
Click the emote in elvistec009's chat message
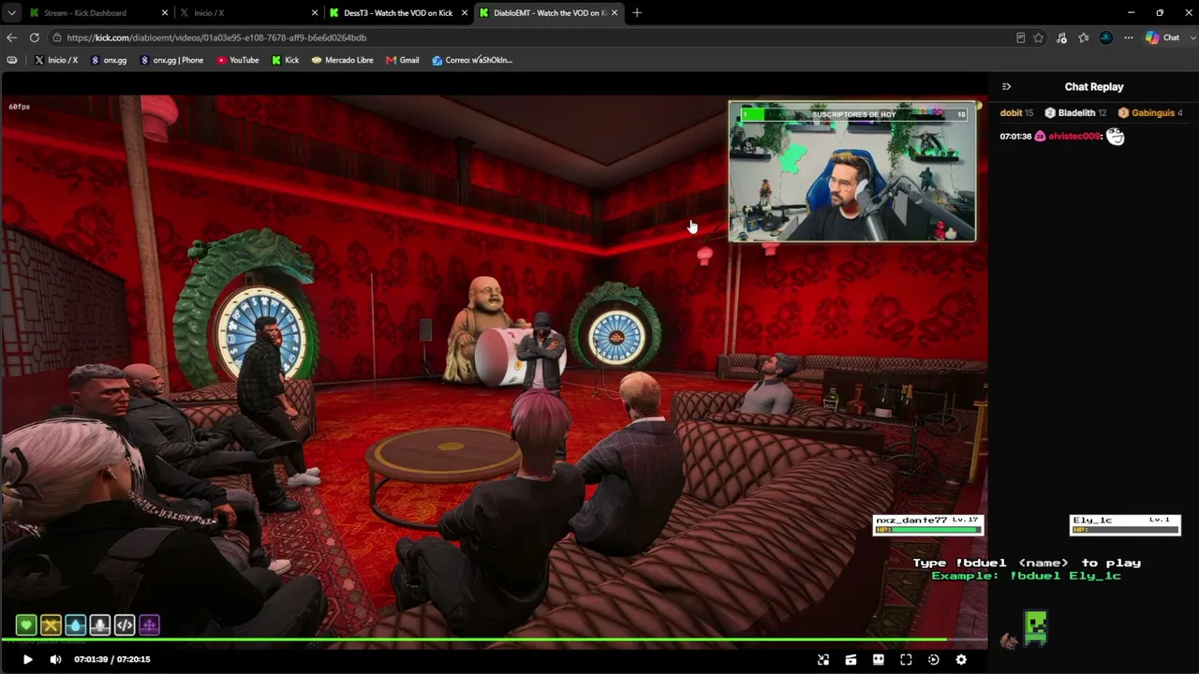1115,137
